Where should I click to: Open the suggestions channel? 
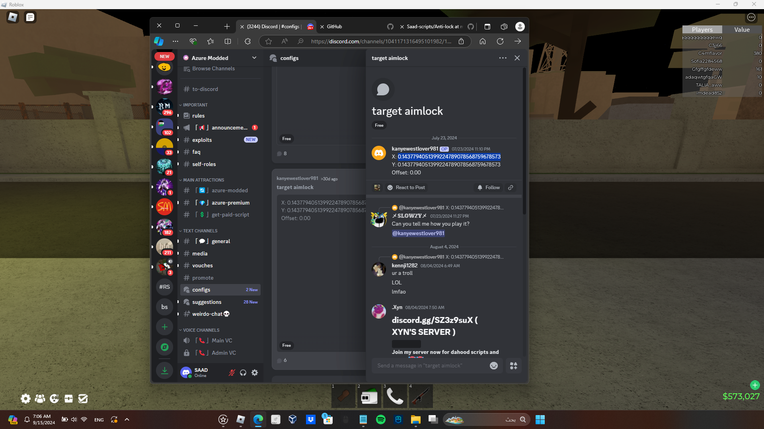tap(207, 302)
